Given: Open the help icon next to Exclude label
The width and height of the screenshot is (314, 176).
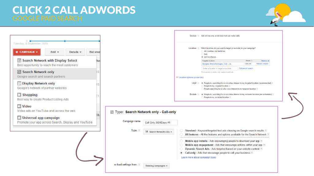Looking at the screenshot, I should tap(198, 94).
